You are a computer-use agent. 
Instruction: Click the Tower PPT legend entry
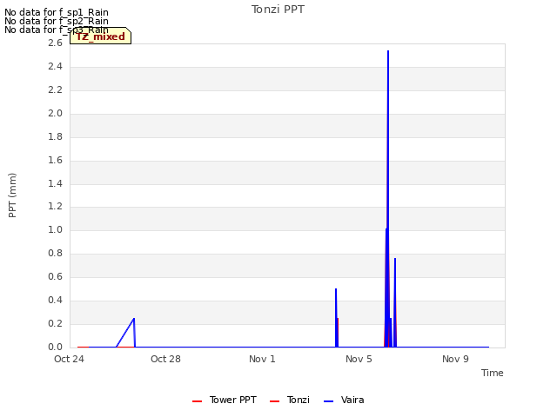pos(225,400)
